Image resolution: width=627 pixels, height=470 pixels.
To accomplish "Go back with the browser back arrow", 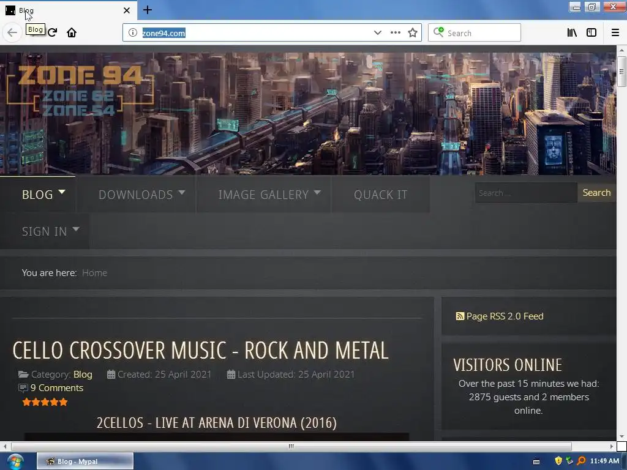I will pos(12,32).
